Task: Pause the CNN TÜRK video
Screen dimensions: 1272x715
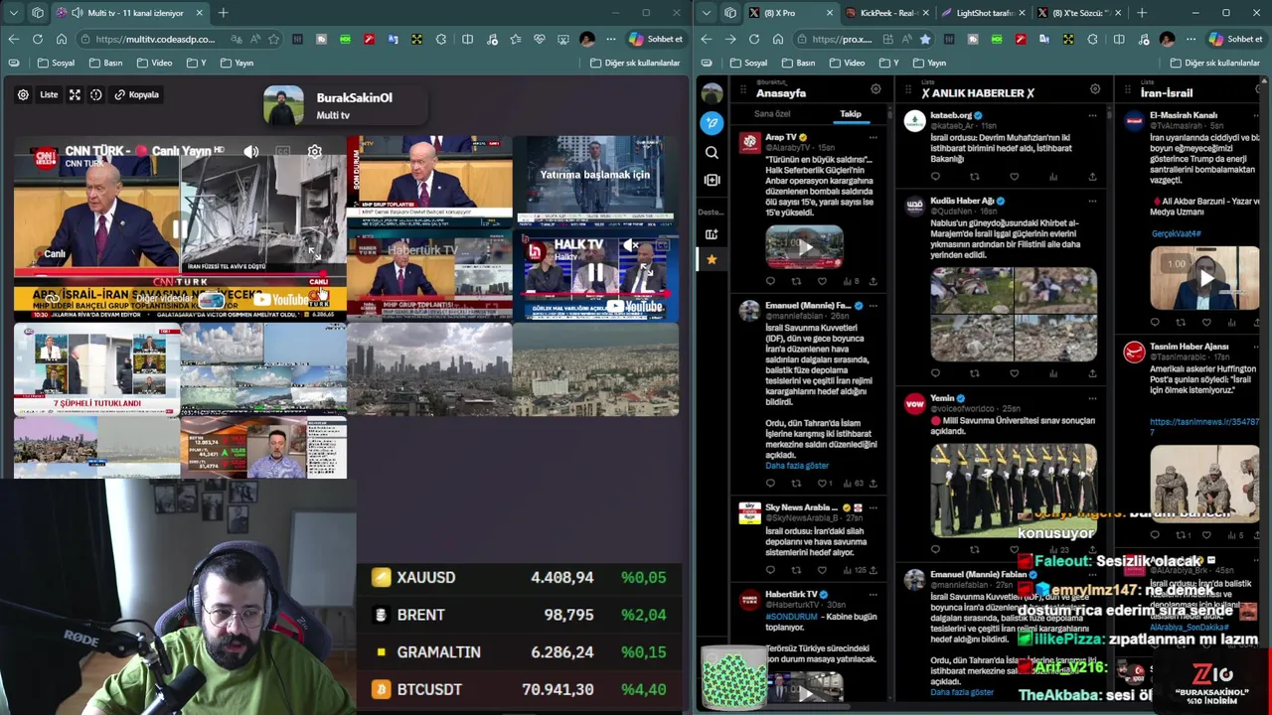Action: pos(180,230)
